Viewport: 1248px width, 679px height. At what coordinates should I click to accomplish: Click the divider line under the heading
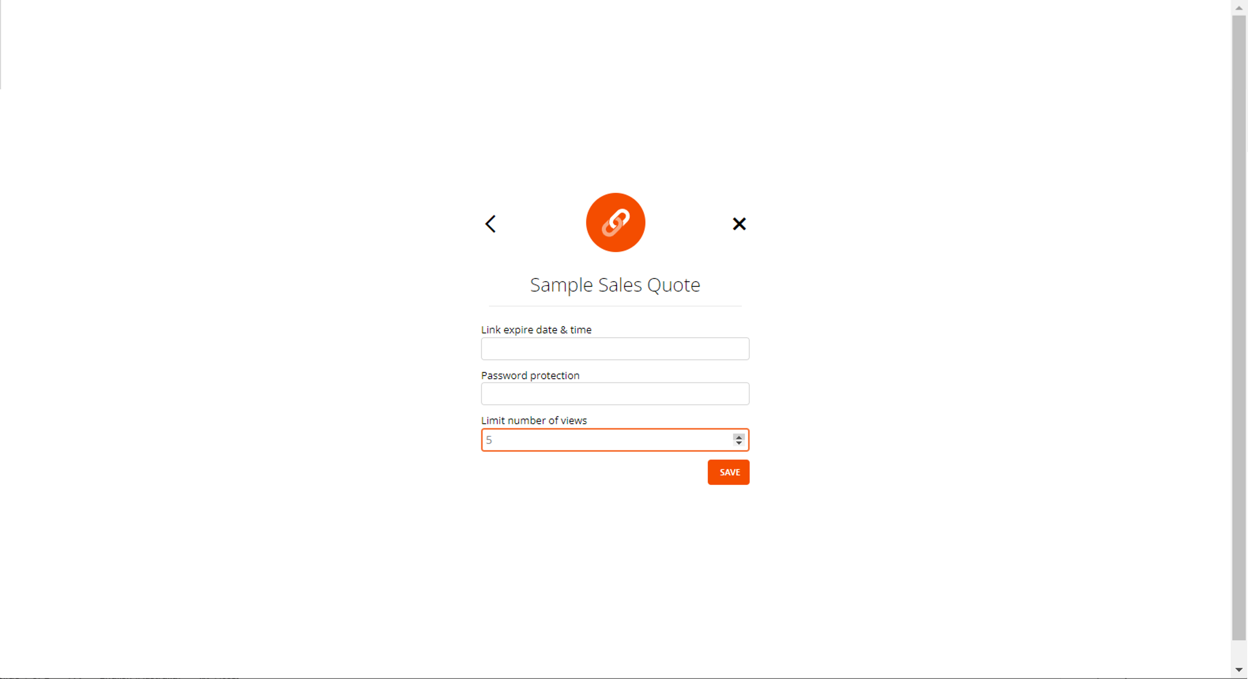tap(615, 306)
